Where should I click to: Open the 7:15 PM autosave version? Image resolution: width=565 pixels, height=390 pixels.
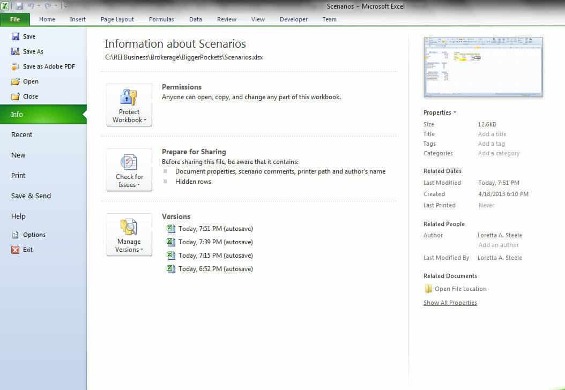210,256
